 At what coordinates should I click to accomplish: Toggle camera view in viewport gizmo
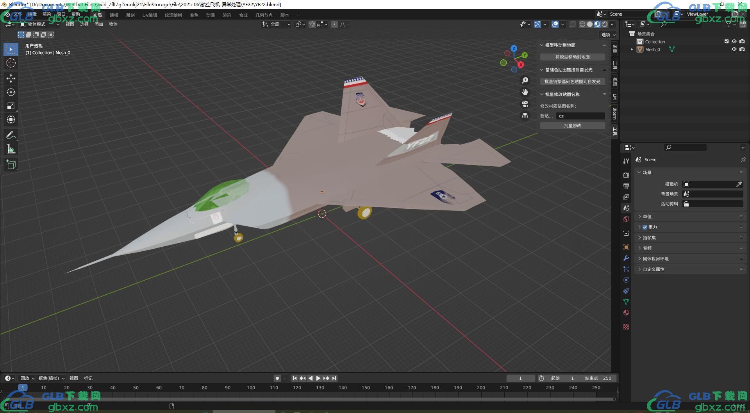525,104
